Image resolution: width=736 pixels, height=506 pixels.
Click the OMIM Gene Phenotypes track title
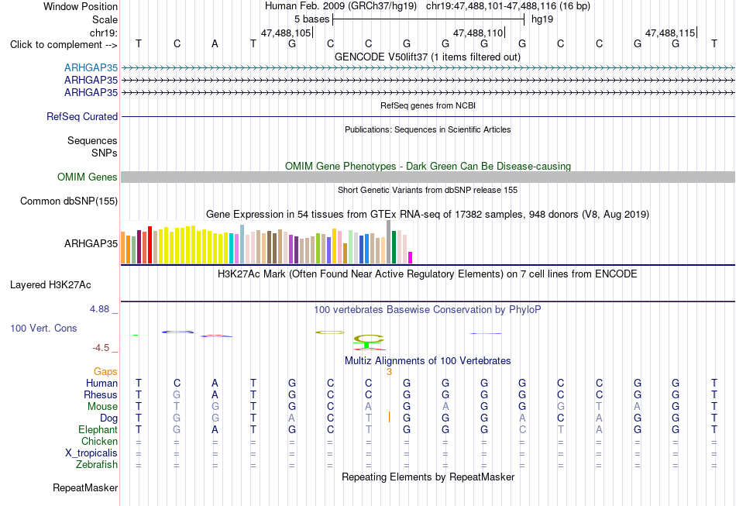click(428, 166)
